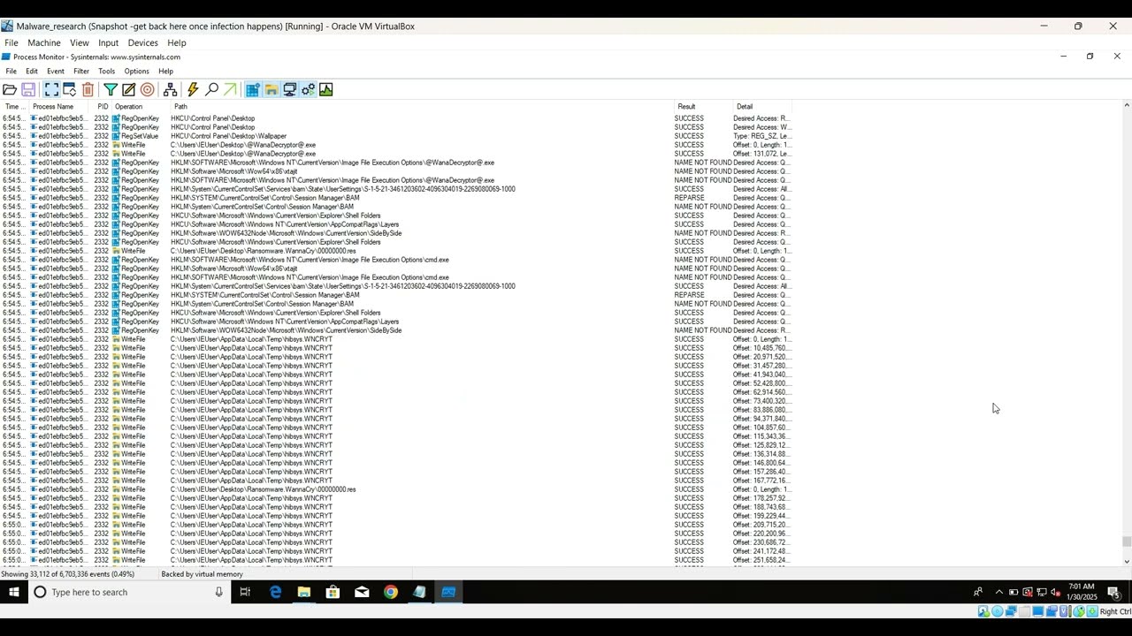Click the Detail column header
This screenshot has height=636, width=1132.
click(762, 107)
